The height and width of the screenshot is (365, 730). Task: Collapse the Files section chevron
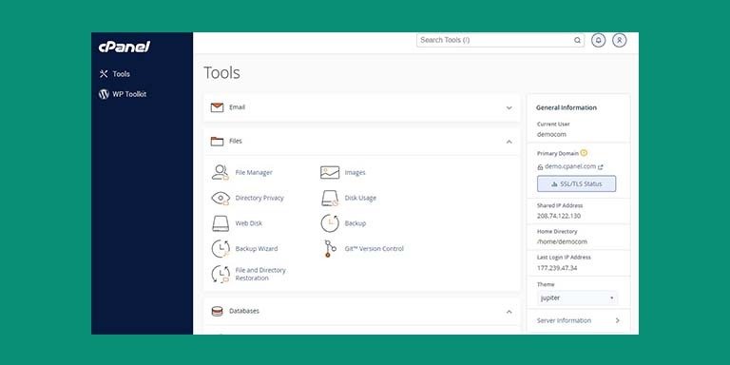point(509,142)
